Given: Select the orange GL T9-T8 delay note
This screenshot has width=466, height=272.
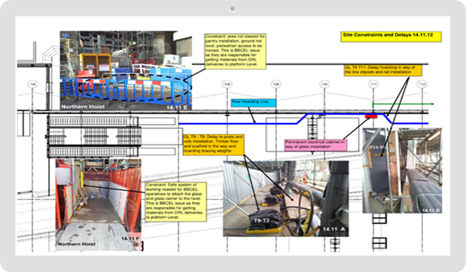Looking at the screenshot, I should tap(214, 145).
